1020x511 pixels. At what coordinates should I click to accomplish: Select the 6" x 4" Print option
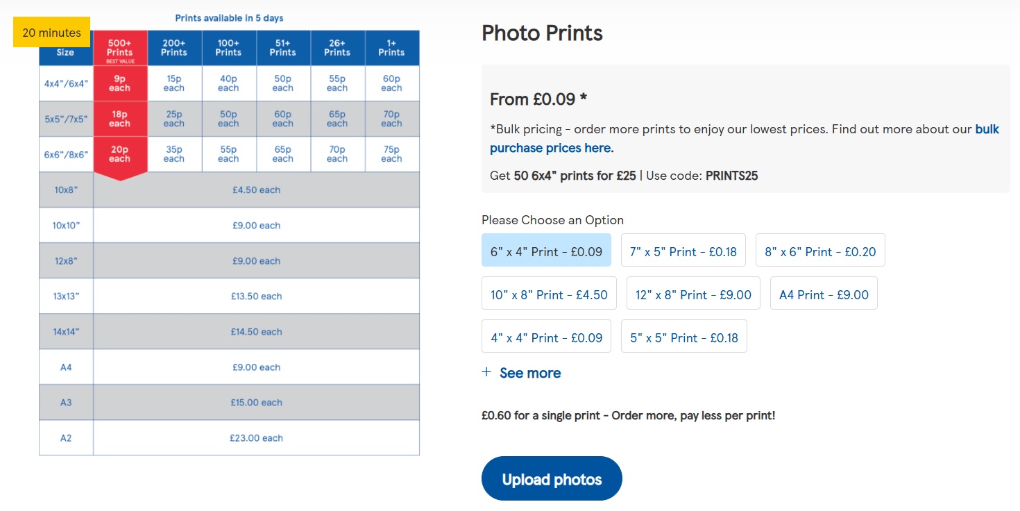pos(546,250)
